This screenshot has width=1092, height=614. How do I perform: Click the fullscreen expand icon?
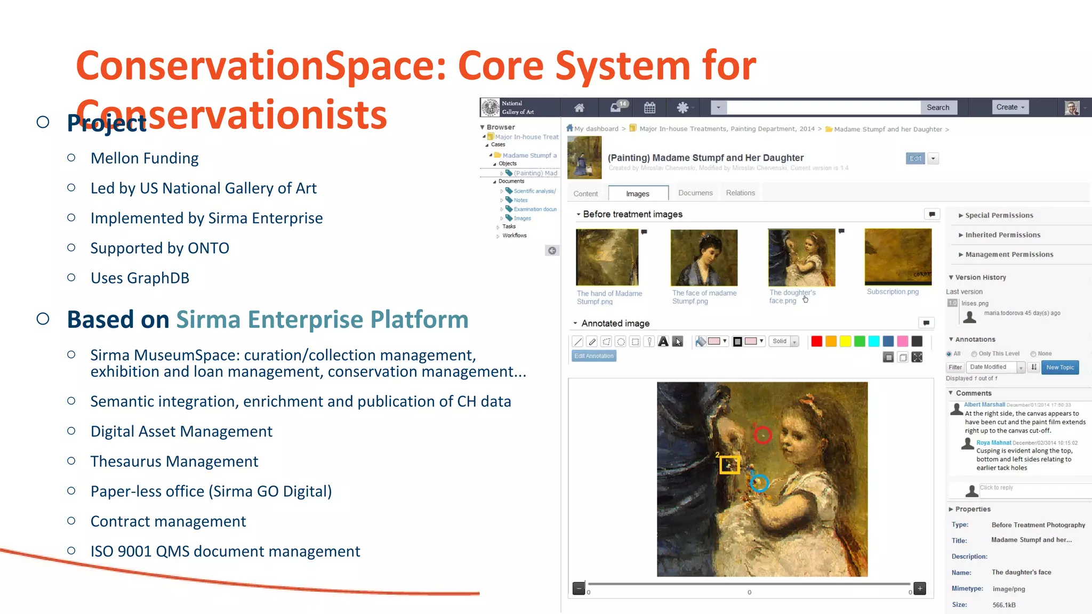(917, 358)
